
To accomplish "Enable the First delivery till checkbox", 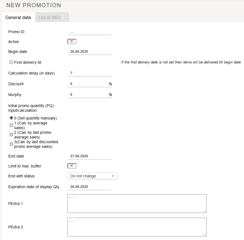I will pos(11,62).
